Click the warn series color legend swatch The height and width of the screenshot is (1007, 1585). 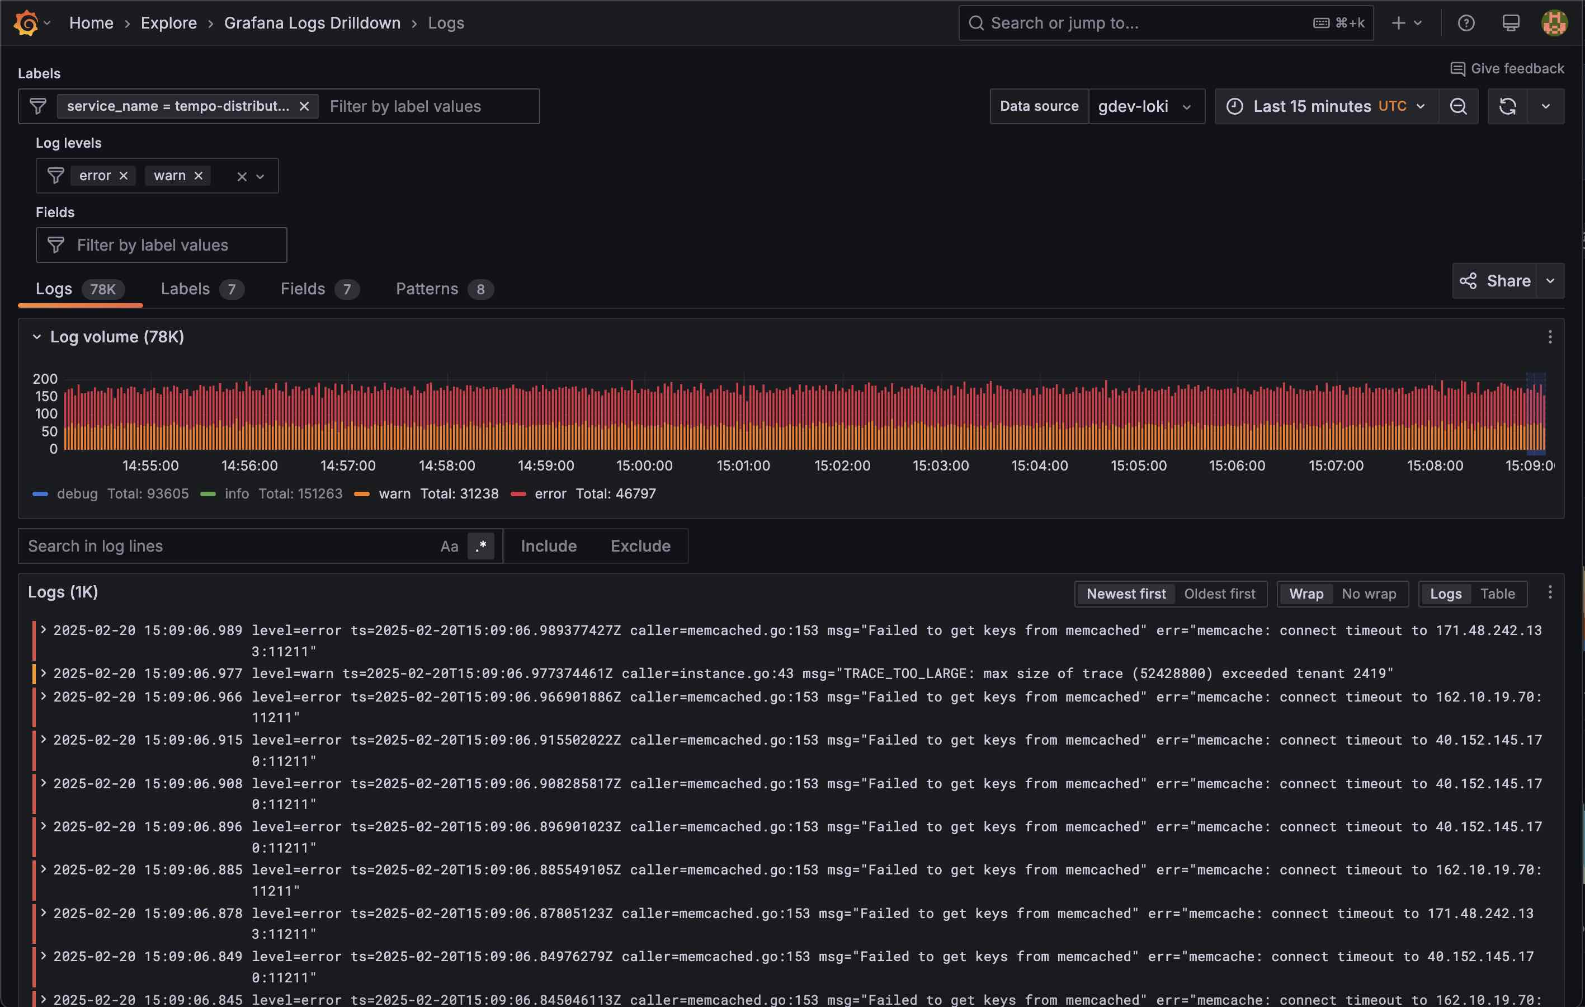coord(361,494)
